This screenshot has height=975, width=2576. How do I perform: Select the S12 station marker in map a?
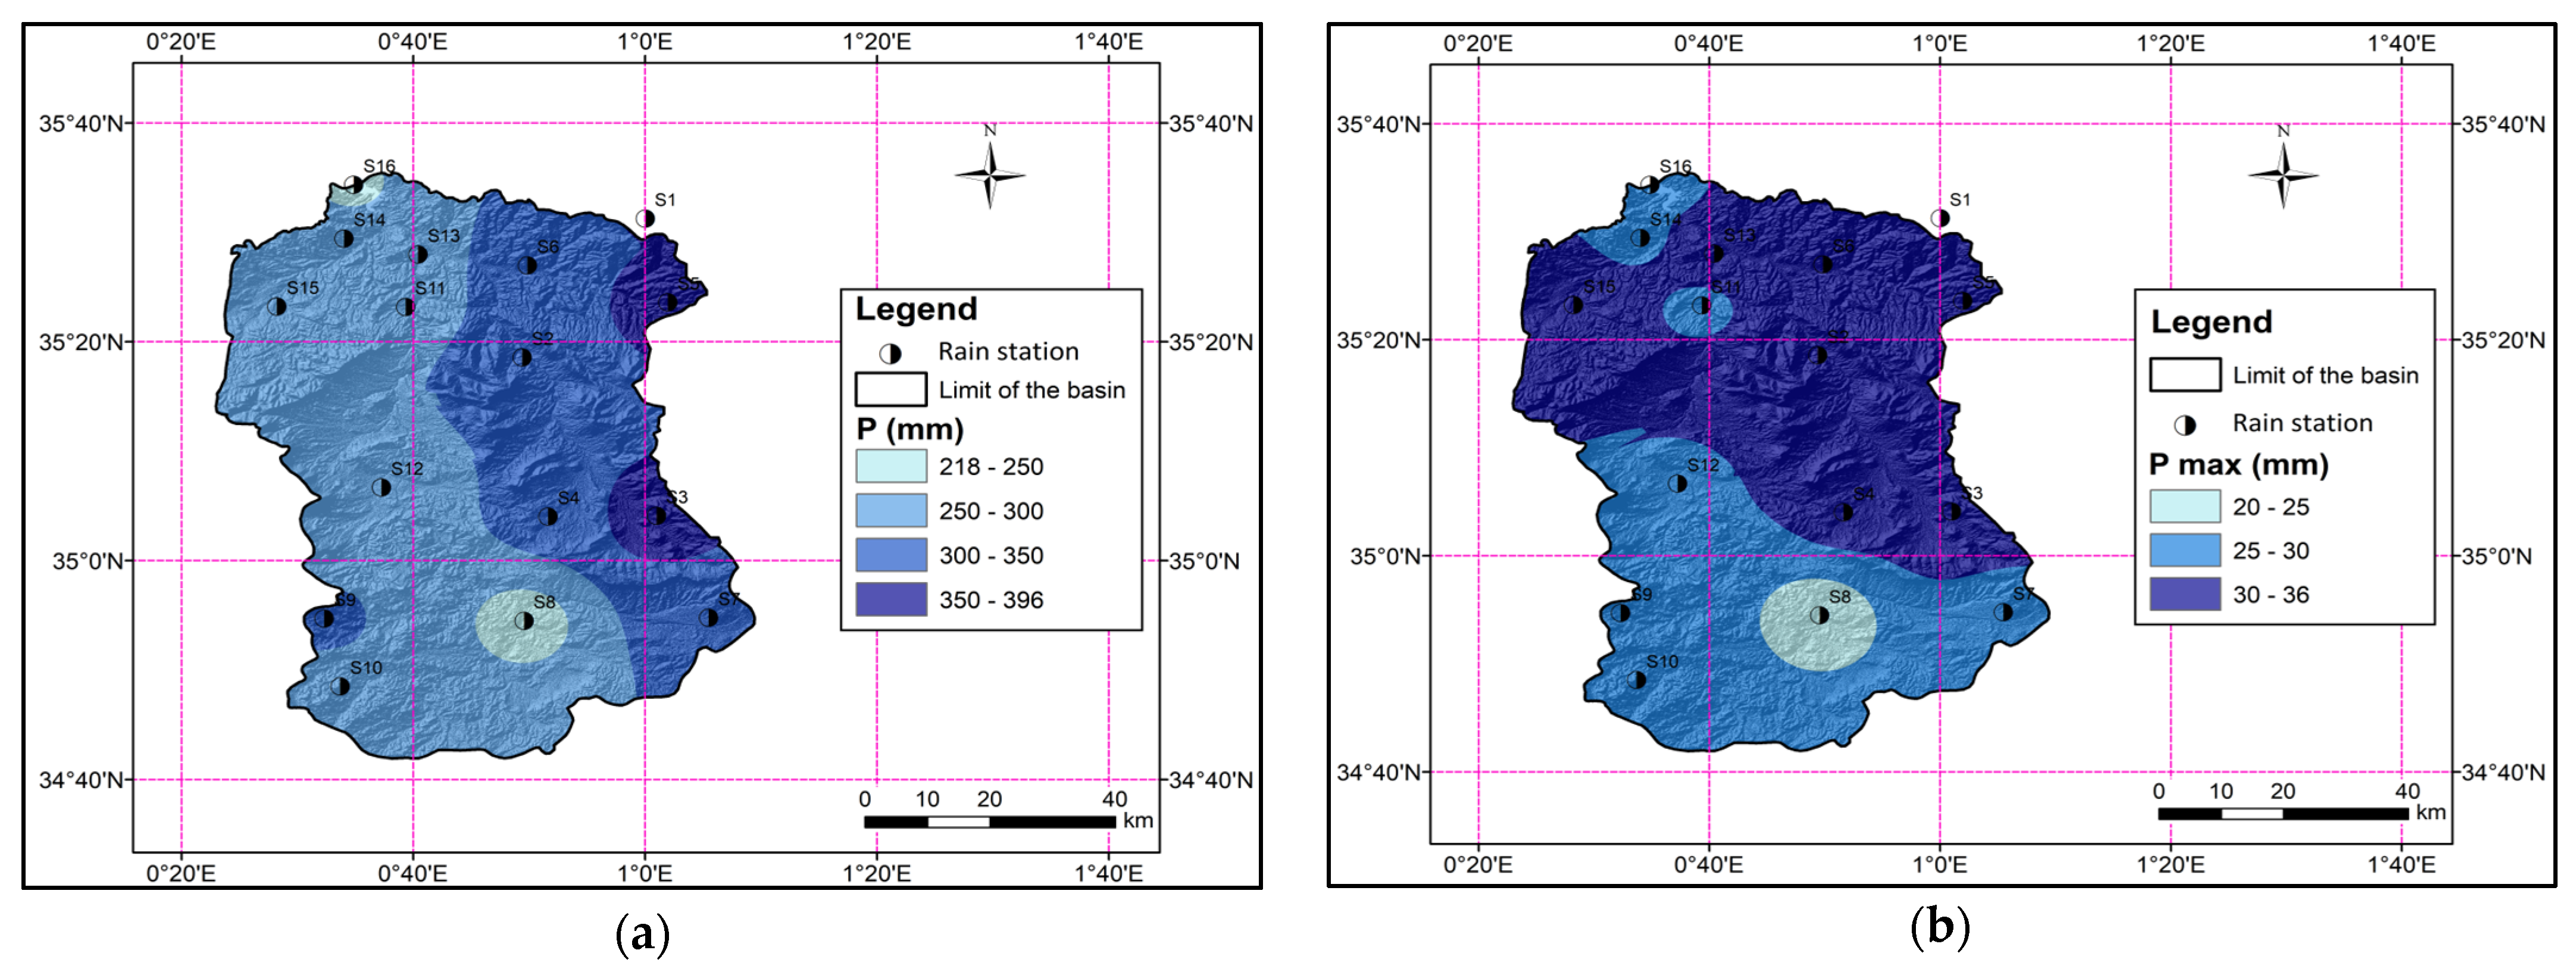[381, 487]
